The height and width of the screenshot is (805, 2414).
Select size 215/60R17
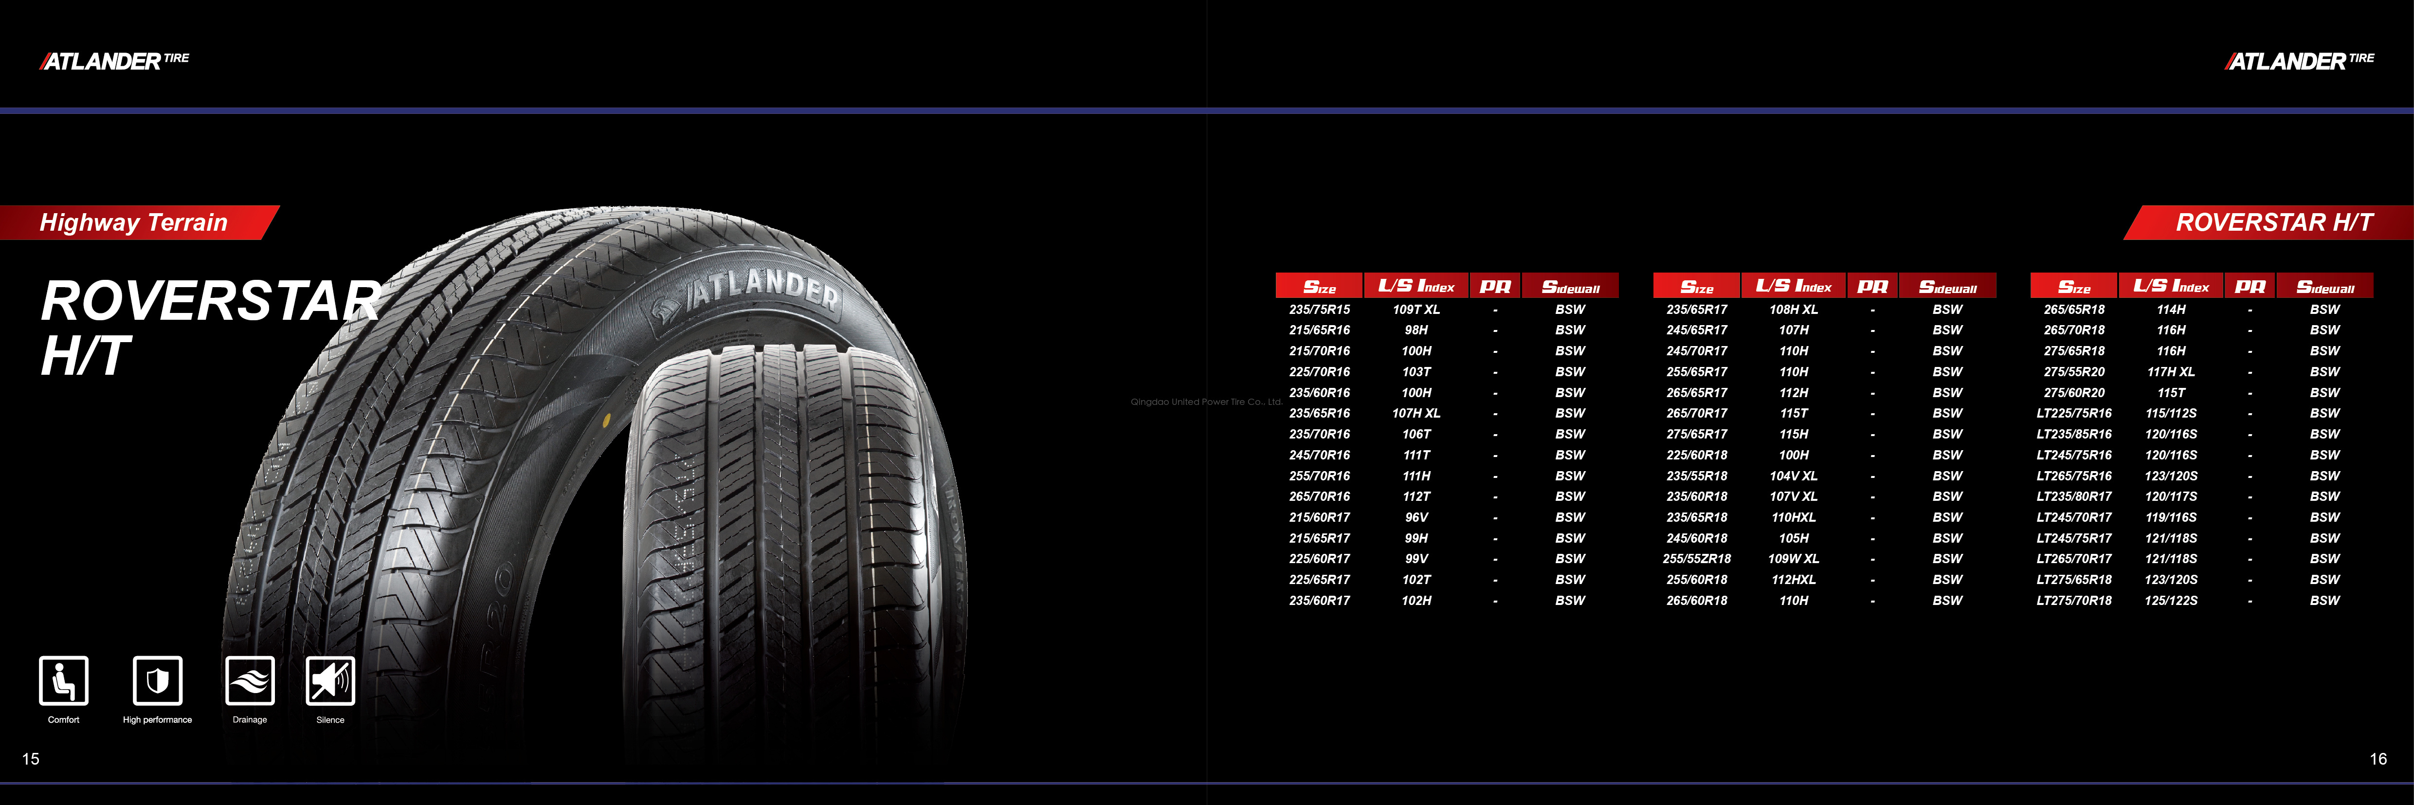pos(1320,517)
